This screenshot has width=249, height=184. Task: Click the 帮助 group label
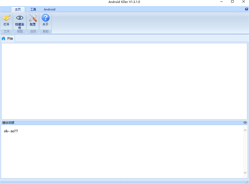pos(46,31)
